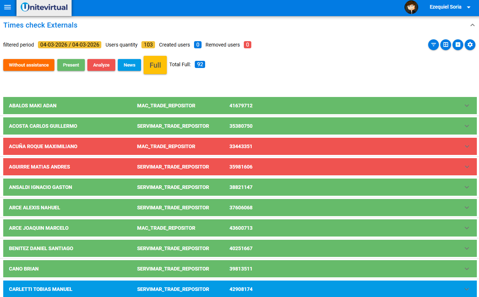Click the add new entry plus icon
Image resolution: width=479 pixels, height=297 pixels.
tap(458, 45)
